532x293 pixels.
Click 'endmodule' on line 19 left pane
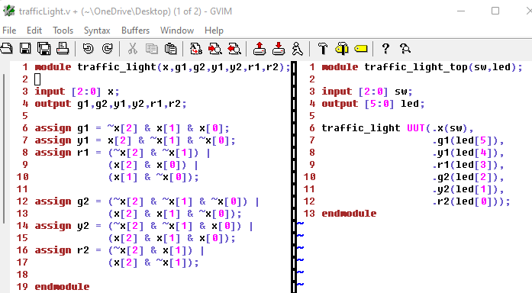pyautogui.click(x=62, y=287)
